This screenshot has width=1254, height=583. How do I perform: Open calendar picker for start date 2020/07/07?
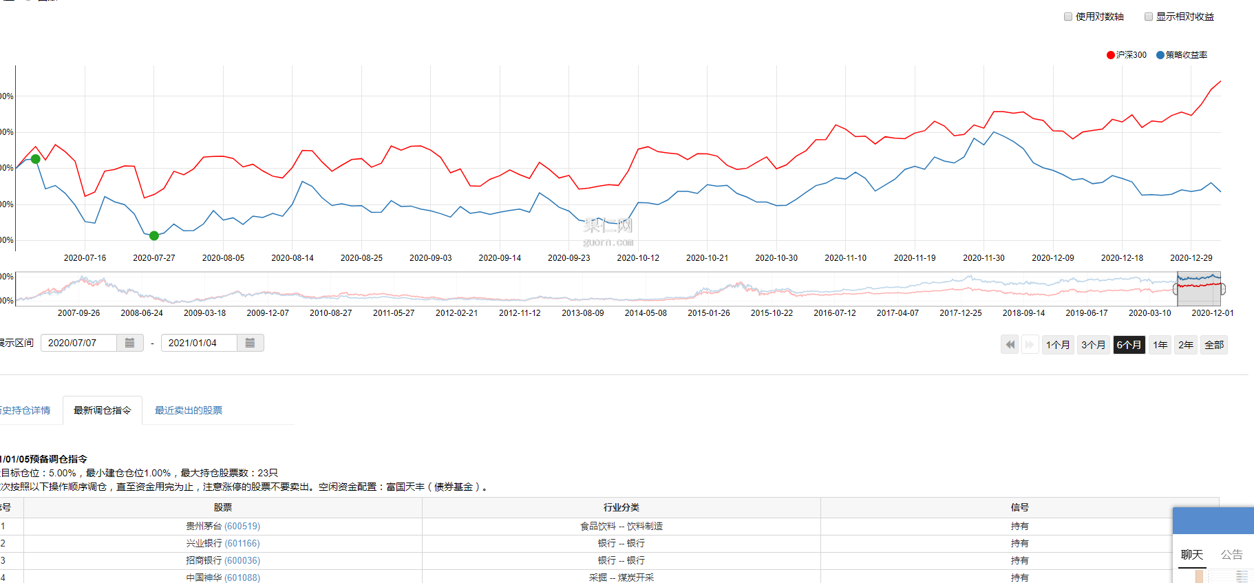129,343
